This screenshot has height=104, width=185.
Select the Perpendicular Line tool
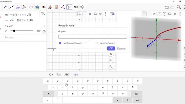pos(18,7)
